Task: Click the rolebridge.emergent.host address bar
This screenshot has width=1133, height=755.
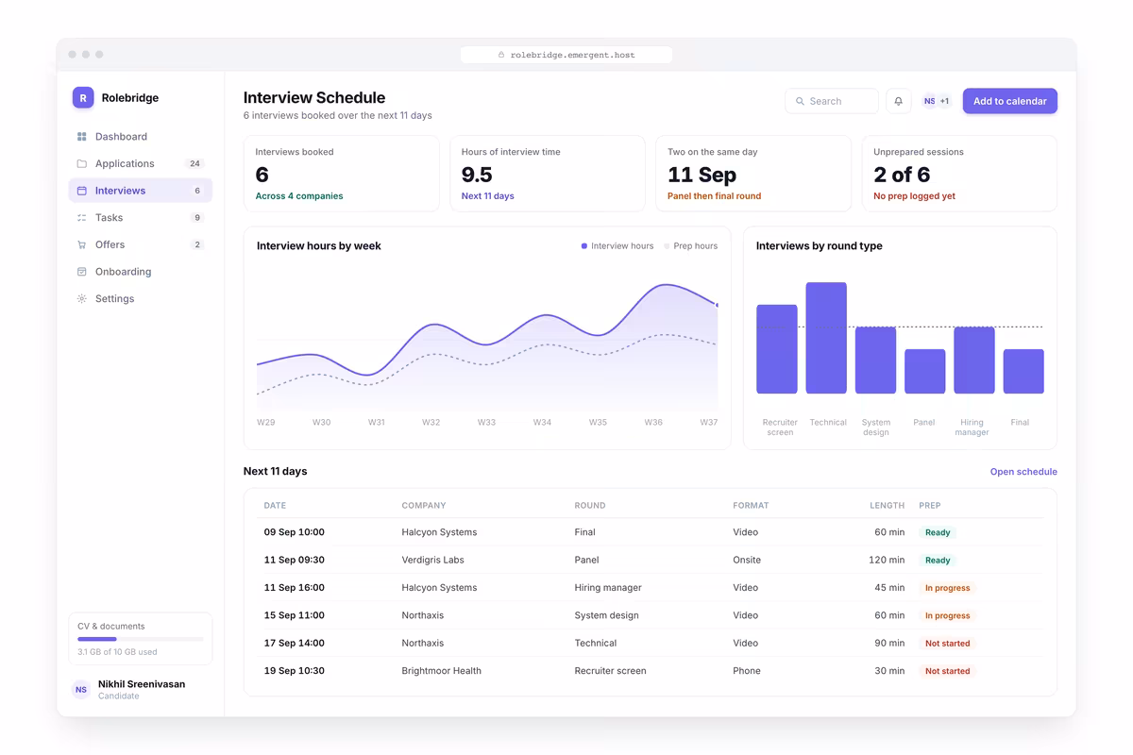Action: point(566,55)
